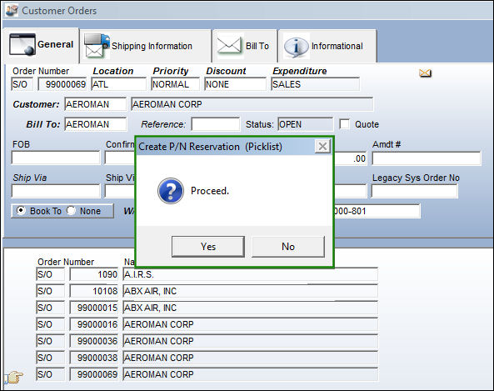Click the Amdt # input field

click(427, 158)
